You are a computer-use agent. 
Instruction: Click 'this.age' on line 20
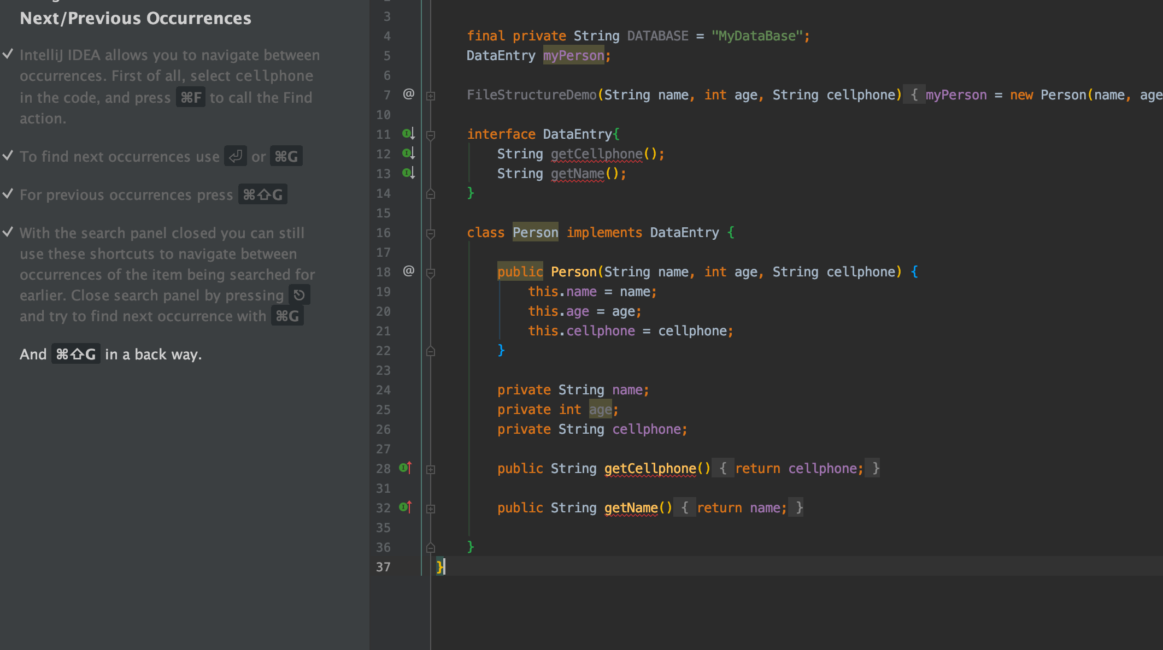[x=559, y=311]
